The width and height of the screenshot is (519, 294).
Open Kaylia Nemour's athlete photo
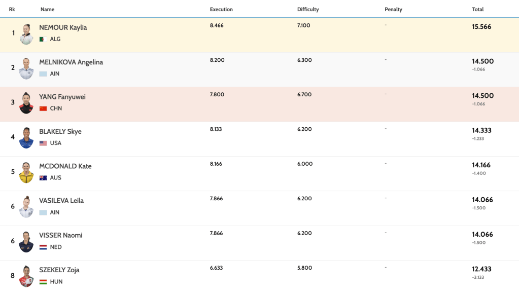pyautogui.click(x=26, y=34)
